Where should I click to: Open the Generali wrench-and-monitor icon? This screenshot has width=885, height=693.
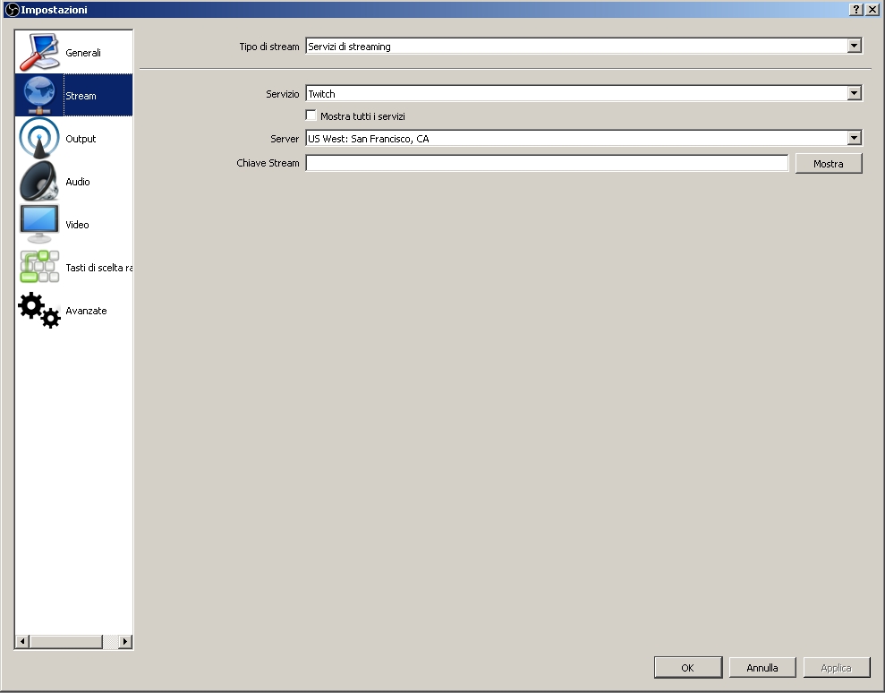tap(39, 53)
